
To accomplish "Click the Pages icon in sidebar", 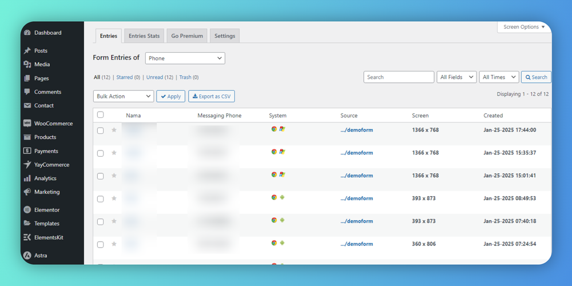I will 27,78.
